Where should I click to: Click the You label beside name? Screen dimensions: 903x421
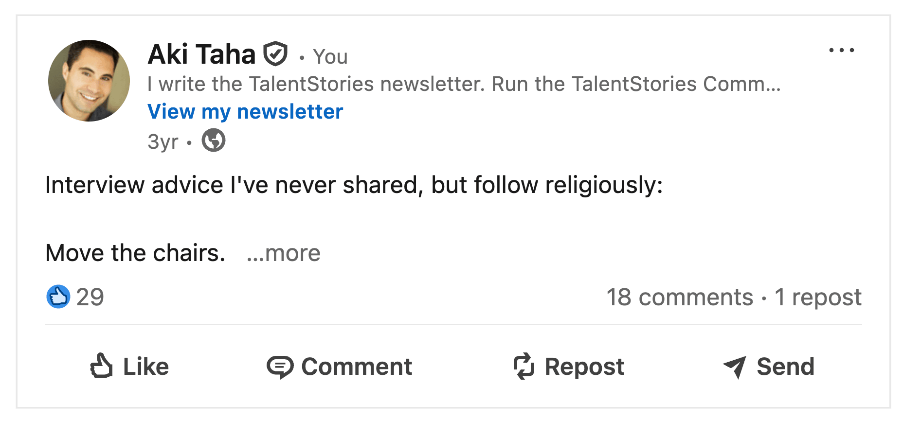pyautogui.click(x=330, y=57)
